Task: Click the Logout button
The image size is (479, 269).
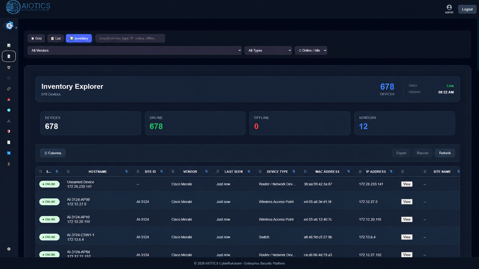Action: pos(467,9)
